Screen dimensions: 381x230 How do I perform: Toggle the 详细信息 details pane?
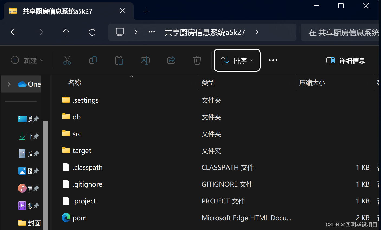pos(346,60)
